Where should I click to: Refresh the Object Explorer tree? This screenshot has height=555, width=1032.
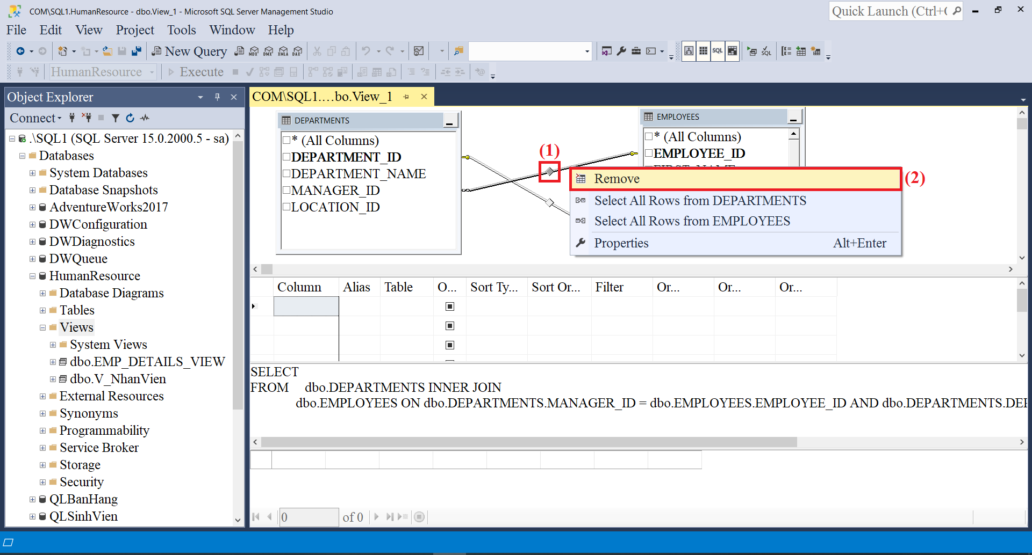[x=130, y=118]
